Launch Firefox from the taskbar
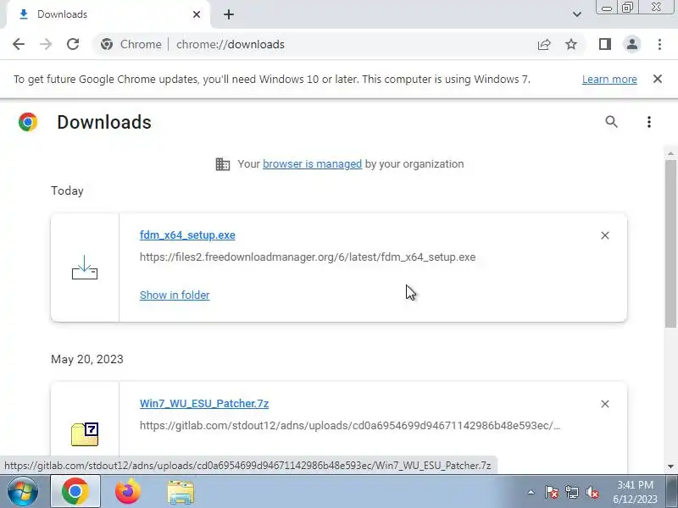The image size is (678, 508). pyautogui.click(x=128, y=492)
